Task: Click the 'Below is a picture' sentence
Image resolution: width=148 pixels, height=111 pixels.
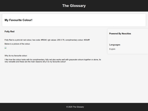Action: 17,44
